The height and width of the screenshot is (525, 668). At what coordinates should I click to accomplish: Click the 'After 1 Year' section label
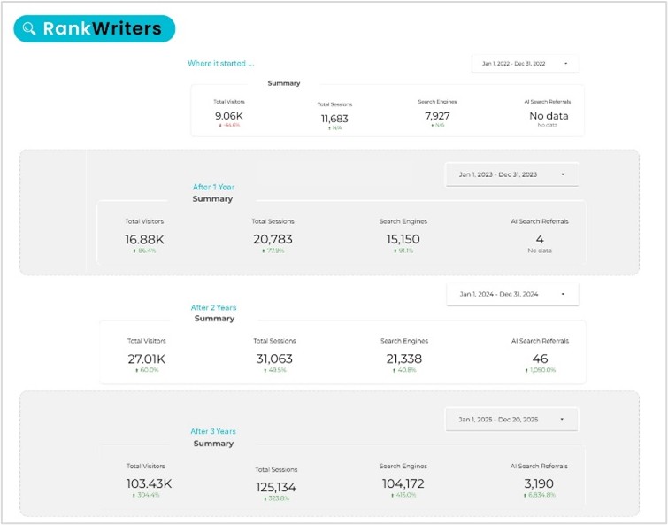pos(213,187)
